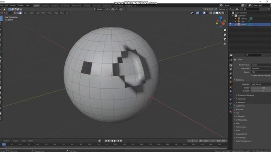The image size is (271, 152).
Task: Open the Edit Mode dropdown
Action: 6,13
